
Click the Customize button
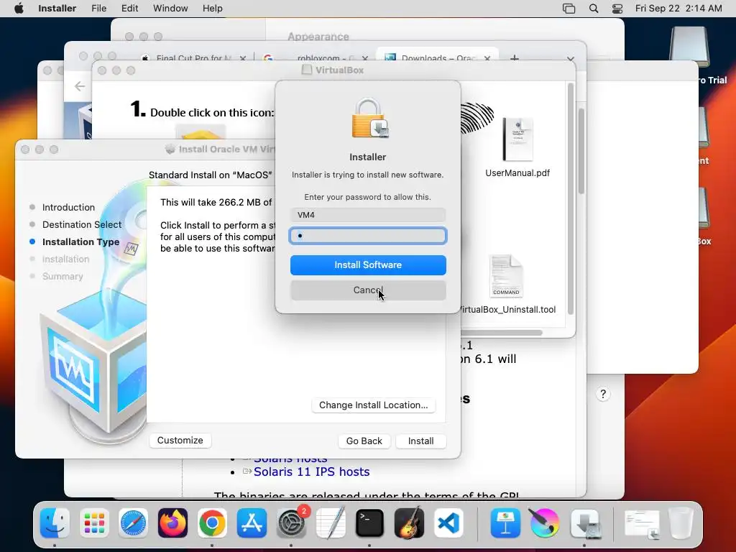point(180,441)
